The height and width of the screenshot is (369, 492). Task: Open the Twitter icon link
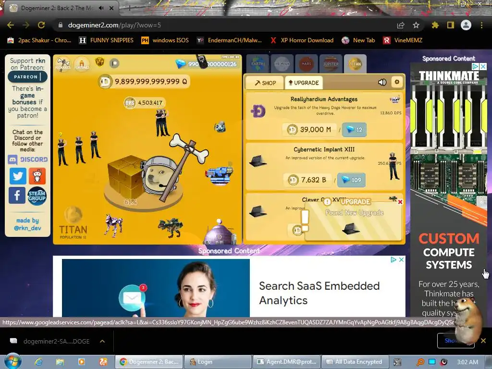(x=18, y=176)
